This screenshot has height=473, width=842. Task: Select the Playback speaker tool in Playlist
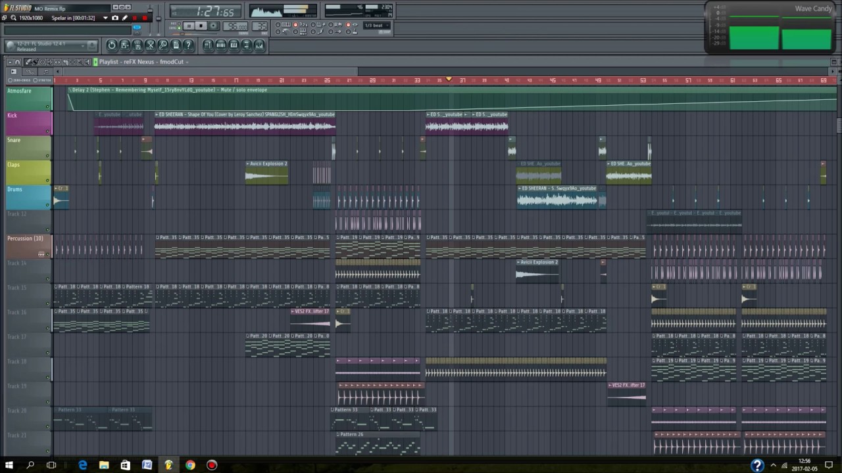click(x=87, y=62)
